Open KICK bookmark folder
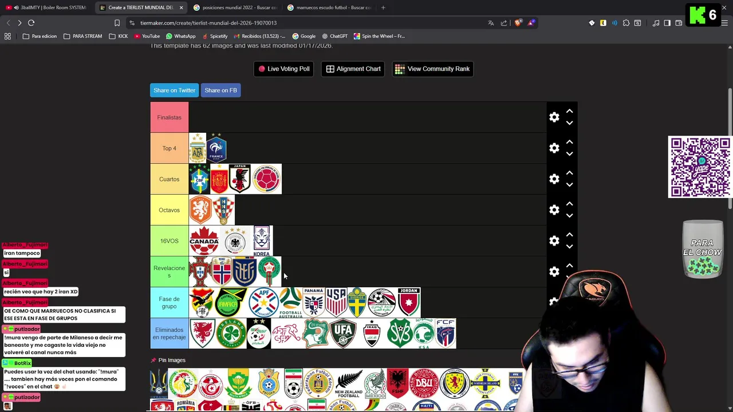Screen dimensions: 733x412 tap(118, 36)
